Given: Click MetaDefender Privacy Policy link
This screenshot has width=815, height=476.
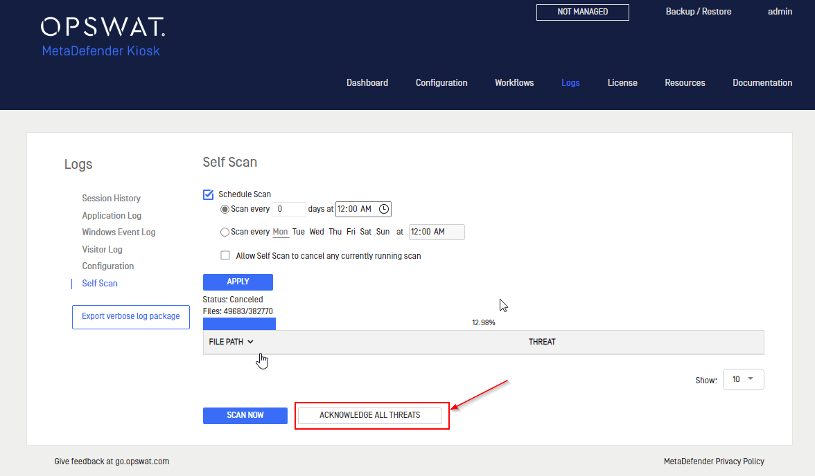Looking at the screenshot, I should point(714,461).
